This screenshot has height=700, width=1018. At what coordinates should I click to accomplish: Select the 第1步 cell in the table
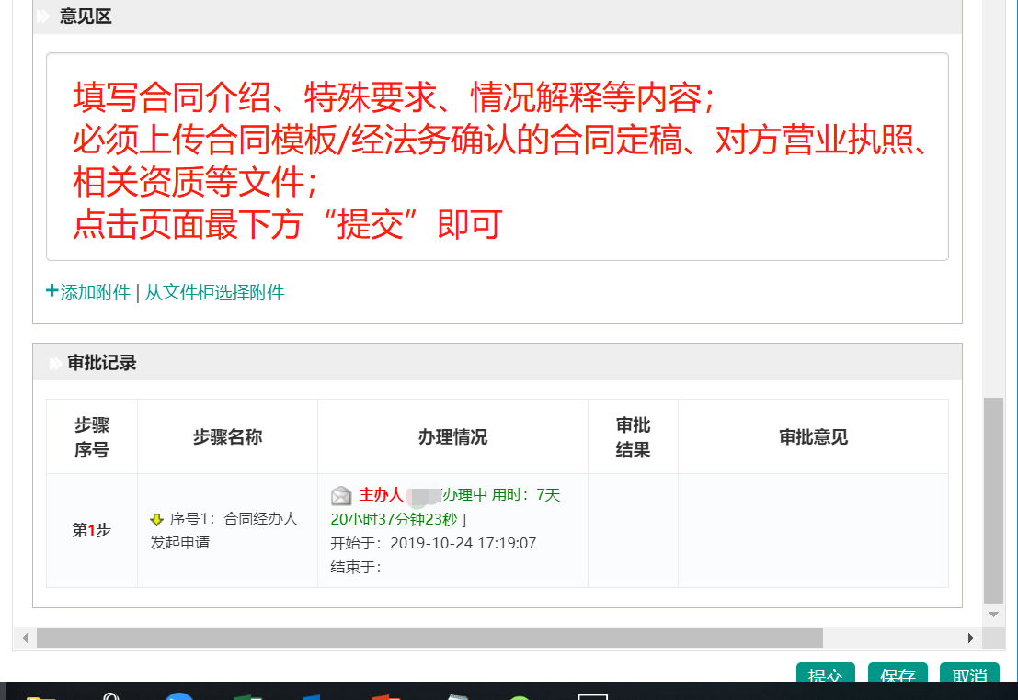pos(92,530)
